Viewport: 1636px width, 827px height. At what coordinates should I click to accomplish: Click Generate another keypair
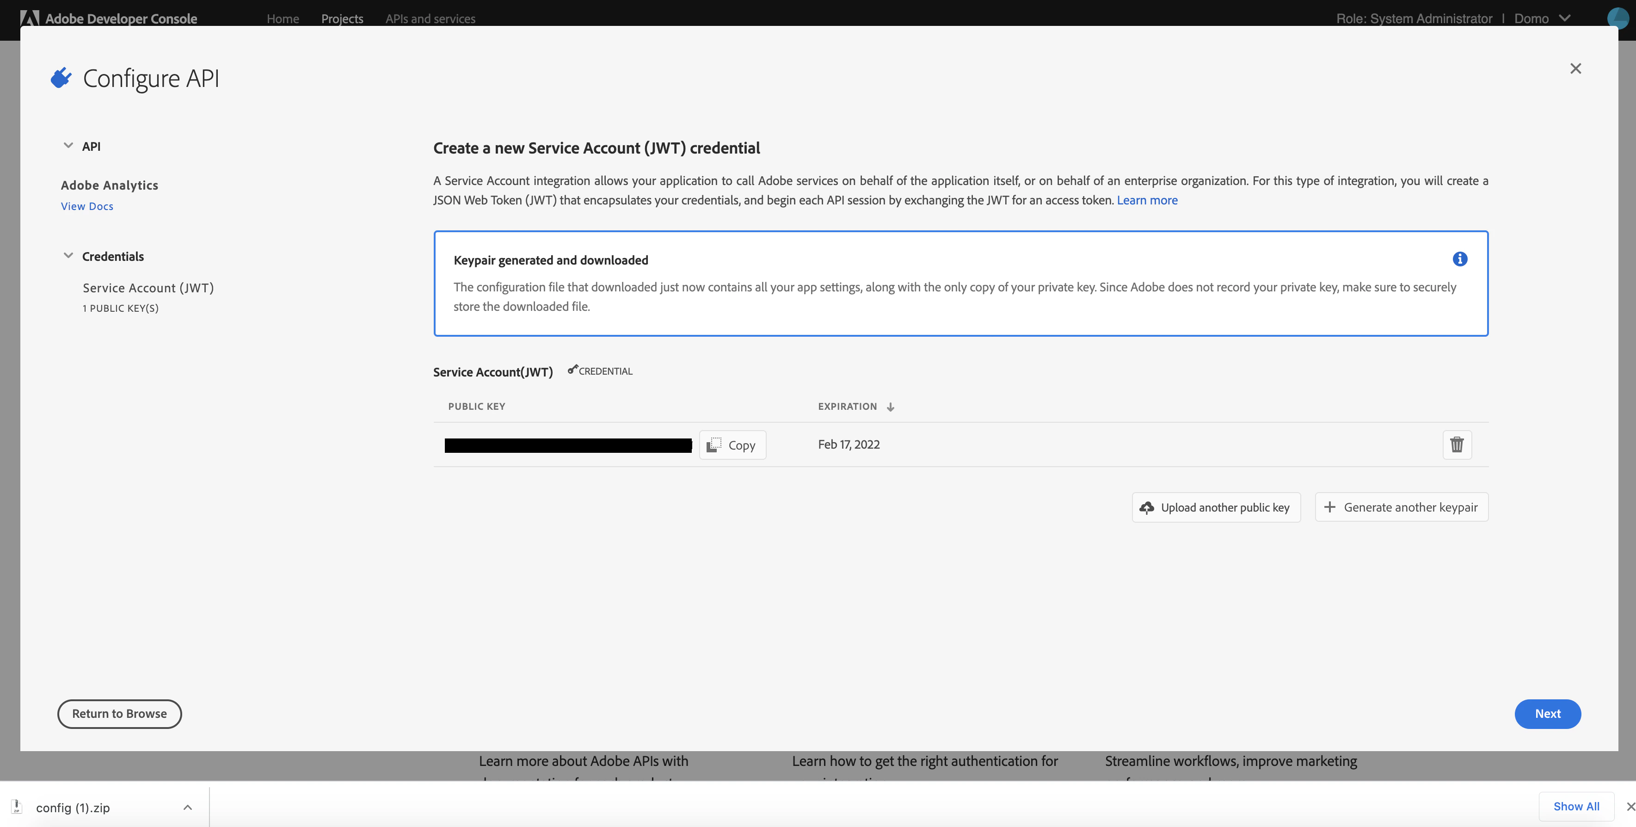[1402, 507]
